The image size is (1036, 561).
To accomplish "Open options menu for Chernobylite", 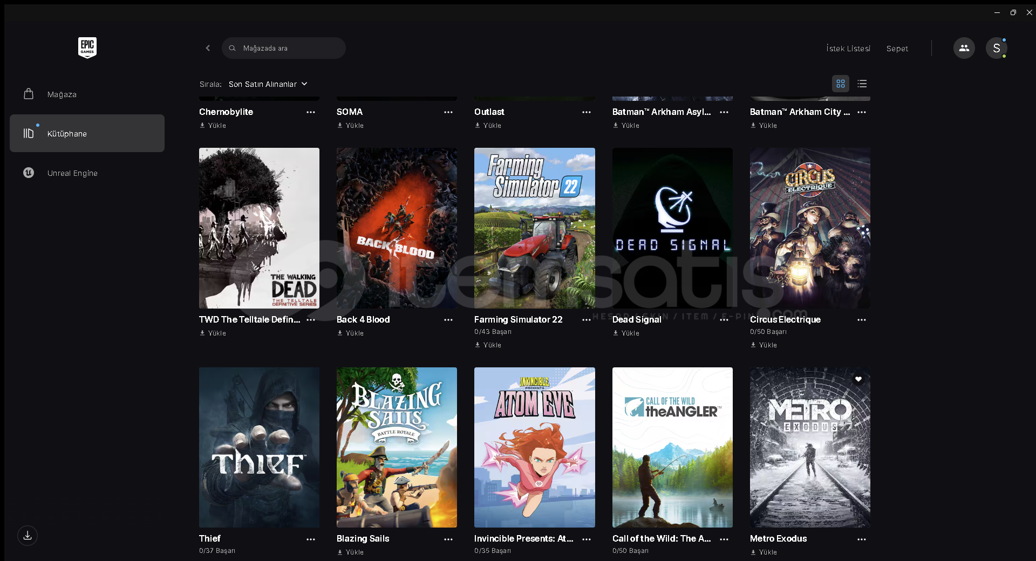I will (311, 112).
